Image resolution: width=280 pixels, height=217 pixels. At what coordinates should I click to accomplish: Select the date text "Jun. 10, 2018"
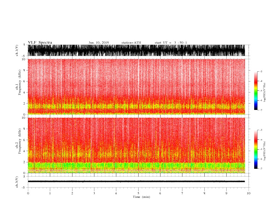point(99,43)
